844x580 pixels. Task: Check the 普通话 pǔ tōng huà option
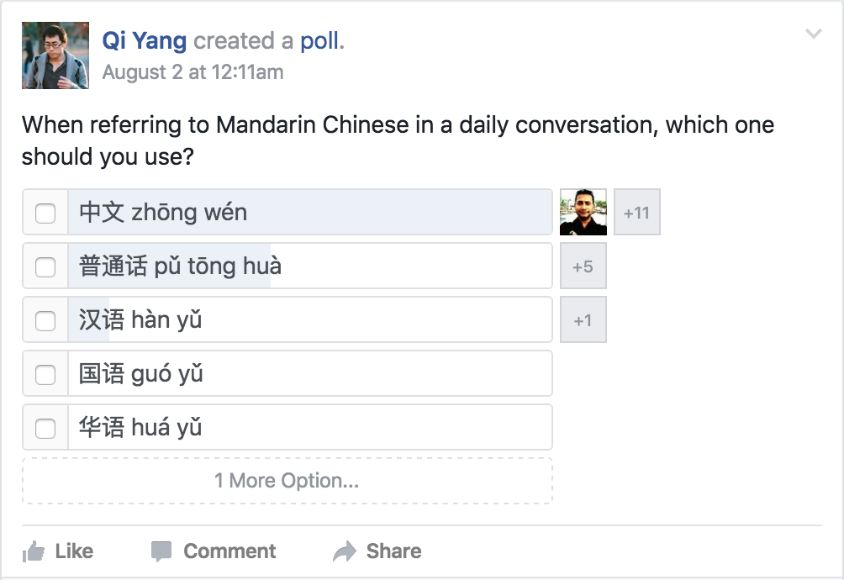(45, 266)
